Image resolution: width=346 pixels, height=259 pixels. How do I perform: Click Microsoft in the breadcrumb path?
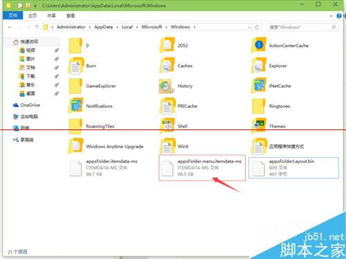coord(152,27)
